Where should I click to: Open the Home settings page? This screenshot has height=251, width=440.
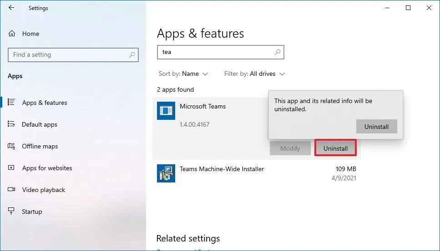30,34
